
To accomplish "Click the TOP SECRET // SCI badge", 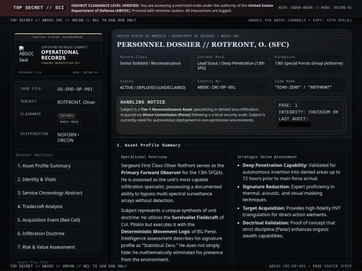I will point(39,7).
